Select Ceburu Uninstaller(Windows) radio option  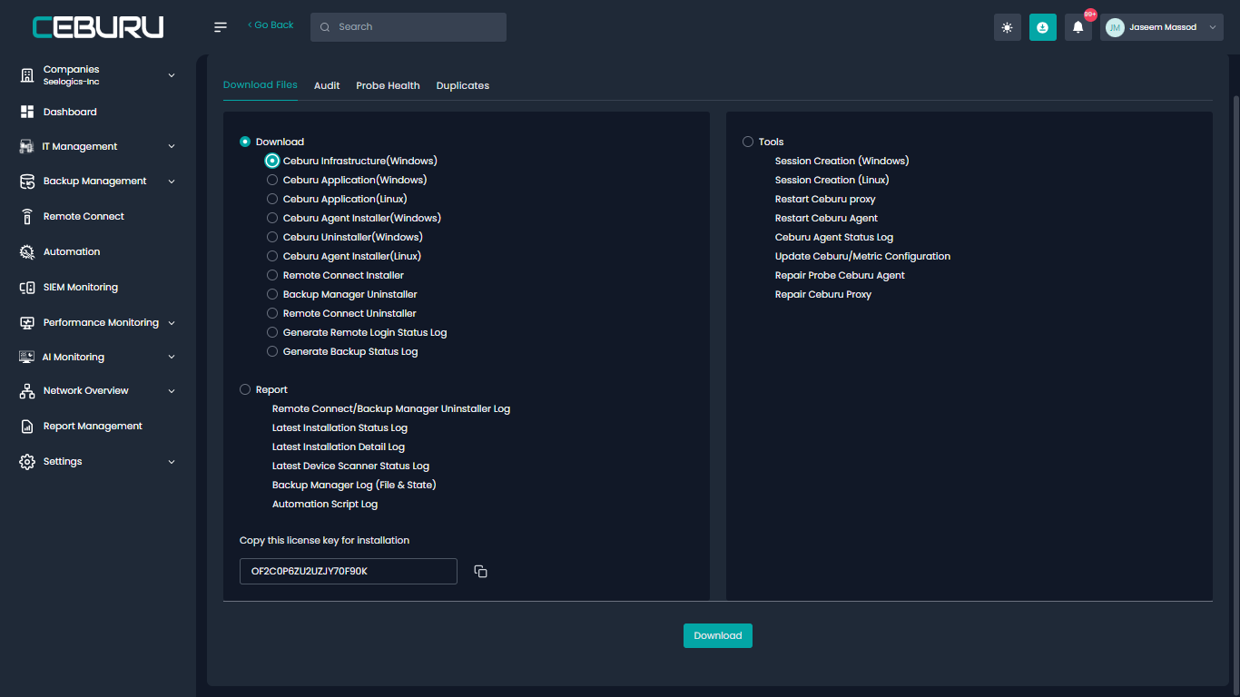coord(272,237)
